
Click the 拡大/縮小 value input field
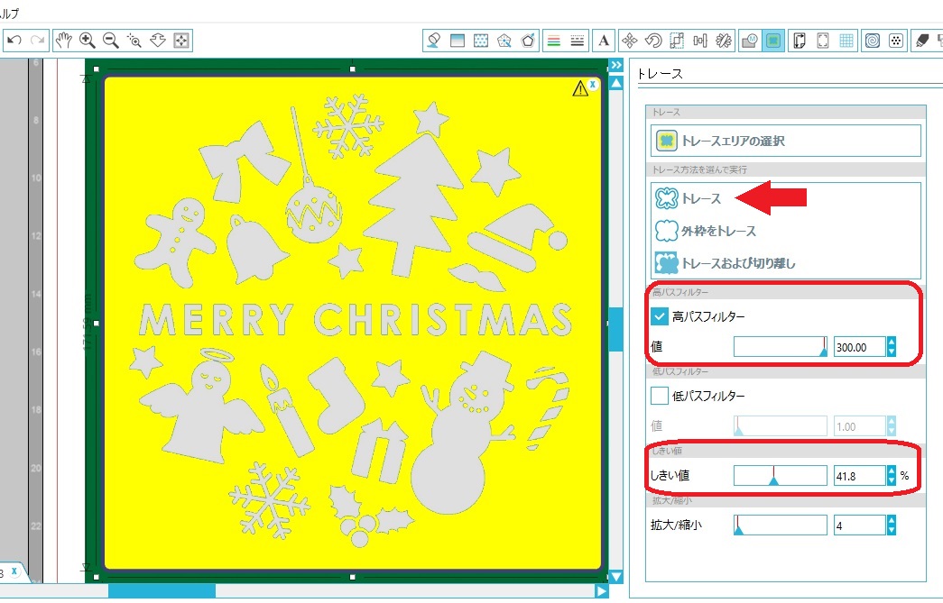point(858,525)
